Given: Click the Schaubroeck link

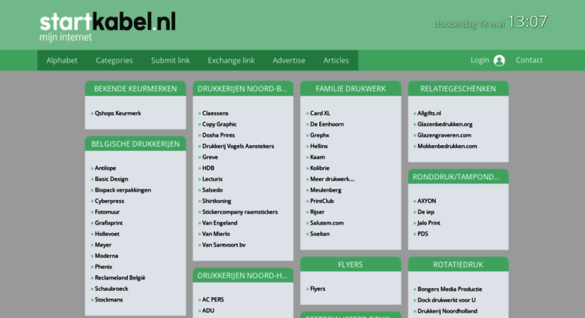Looking at the screenshot, I should [111, 289].
